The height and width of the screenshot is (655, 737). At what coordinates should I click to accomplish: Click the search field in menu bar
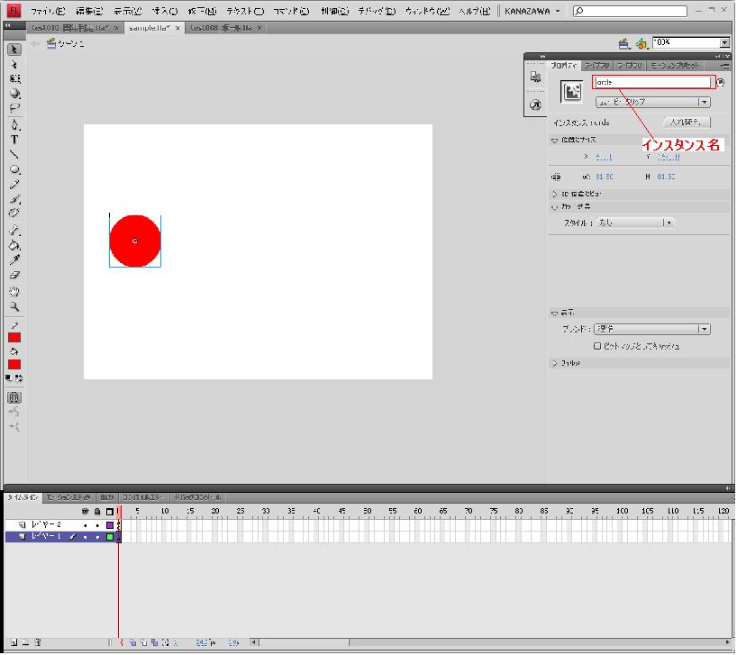pyautogui.click(x=631, y=11)
